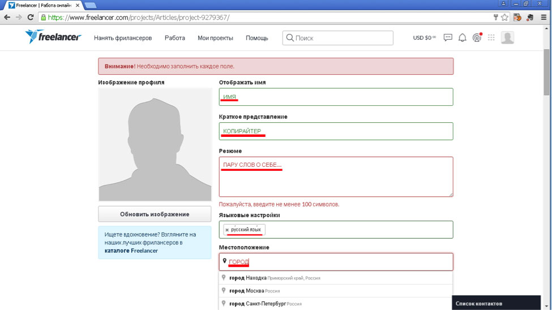Click the browser address bar URL

point(139,17)
